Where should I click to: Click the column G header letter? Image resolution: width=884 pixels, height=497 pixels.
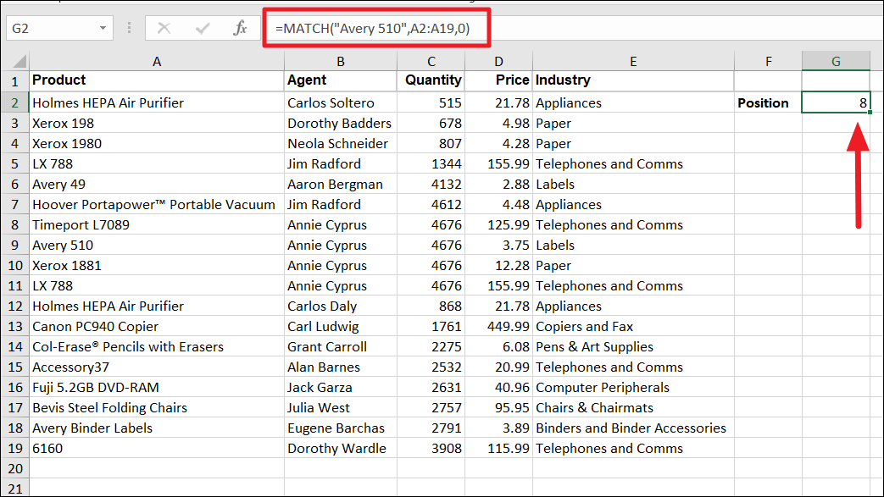(x=836, y=60)
